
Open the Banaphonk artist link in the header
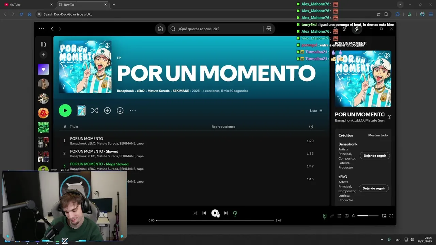tap(125, 91)
